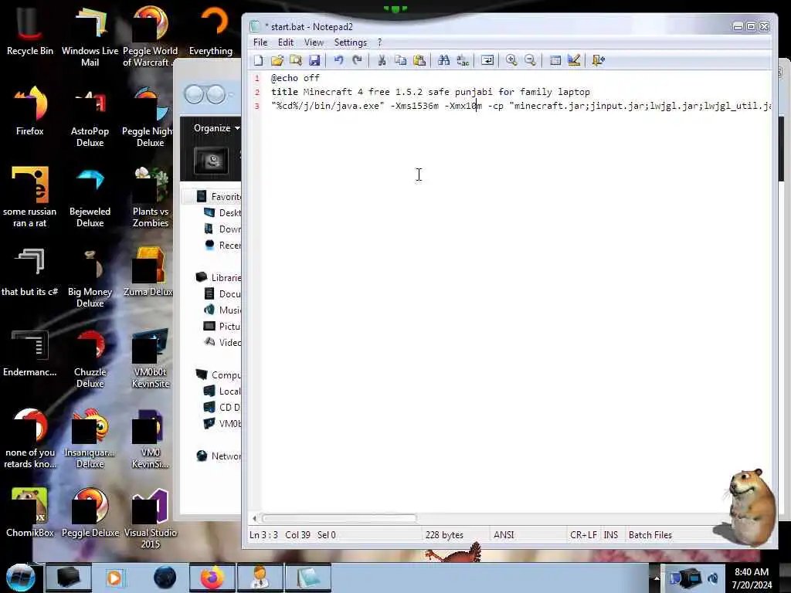791x593 pixels.
Task: Redo the edit in Notepad2
Action: [357, 60]
